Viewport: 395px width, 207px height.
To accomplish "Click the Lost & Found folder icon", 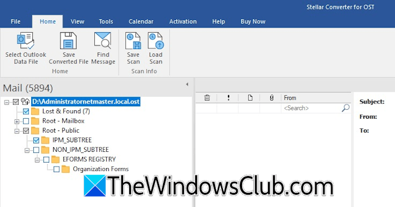I will (35, 111).
